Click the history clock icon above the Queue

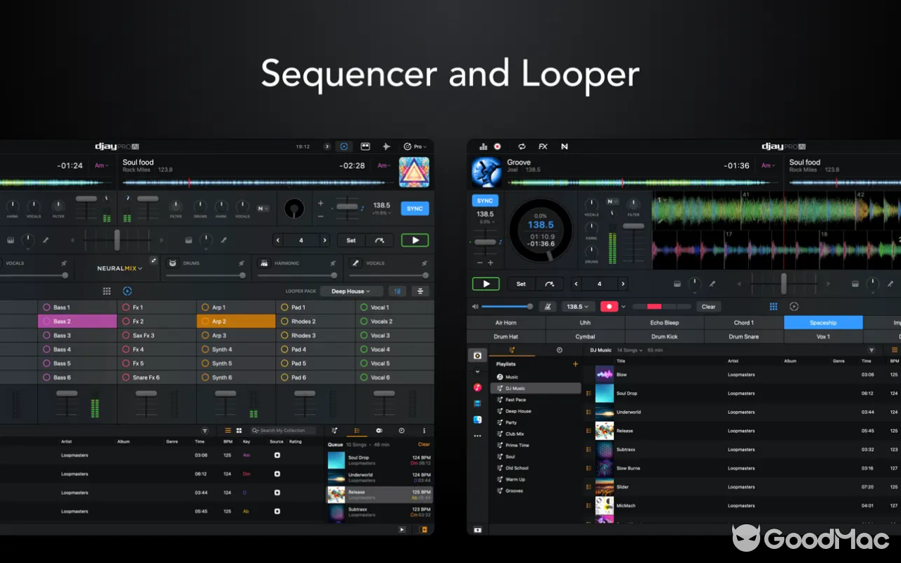tap(402, 431)
